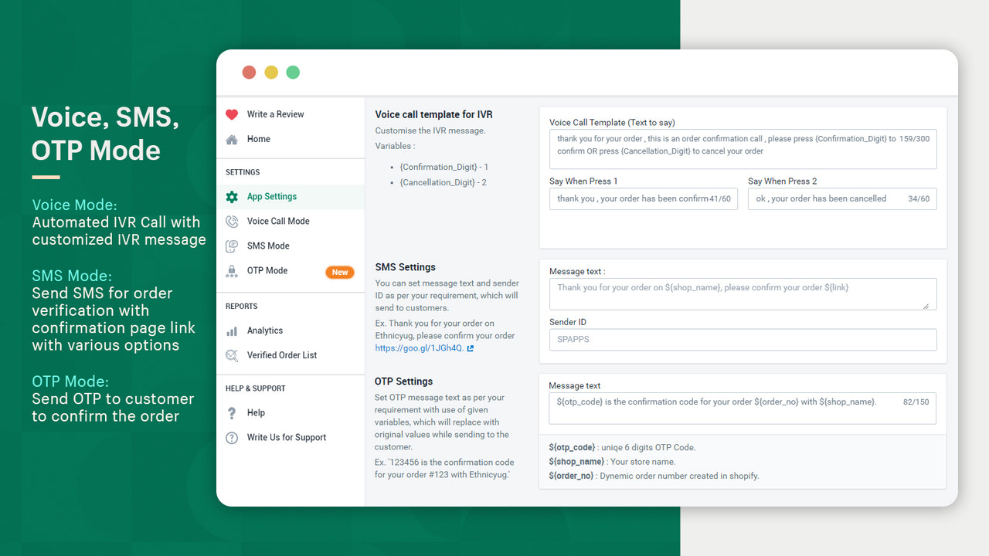
Task: Click the Customise the IVR message text
Action: 430,131
